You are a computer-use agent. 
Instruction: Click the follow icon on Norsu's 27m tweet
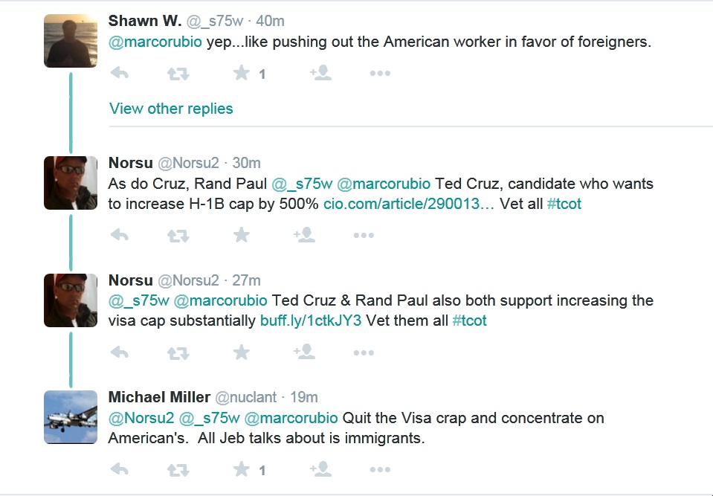tap(304, 352)
